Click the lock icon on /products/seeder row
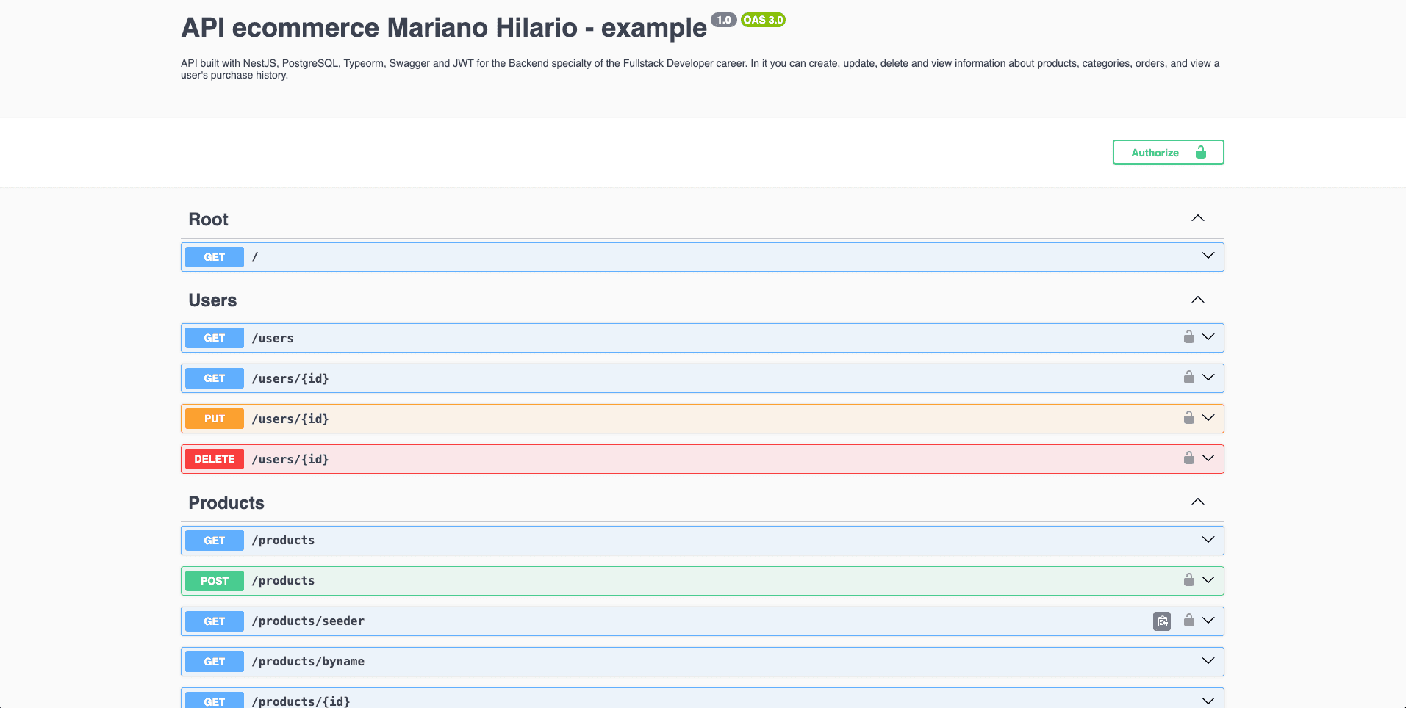Viewport: 1406px width, 708px height. (x=1188, y=621)
